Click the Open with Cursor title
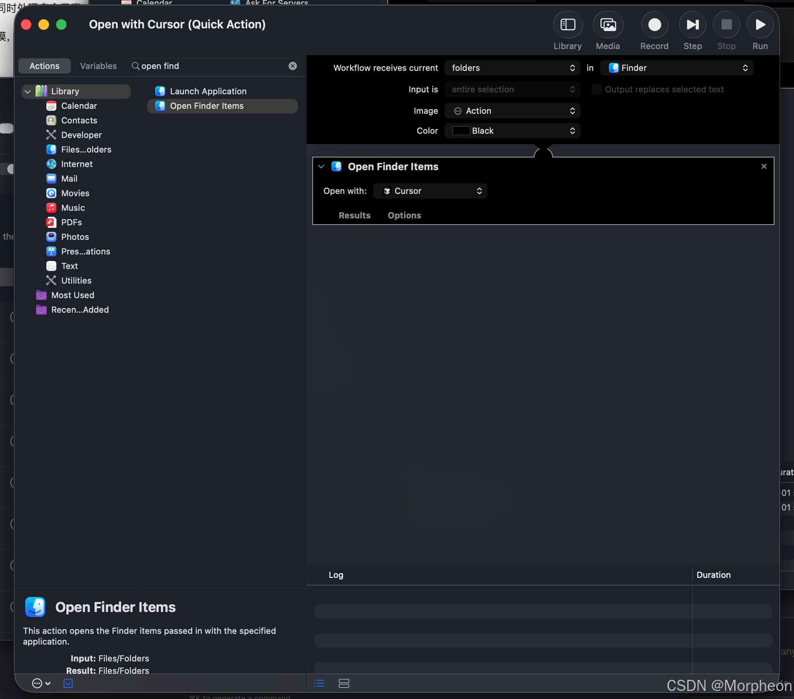This screenshot has width=794, height=699. click(x=177, y=25)
